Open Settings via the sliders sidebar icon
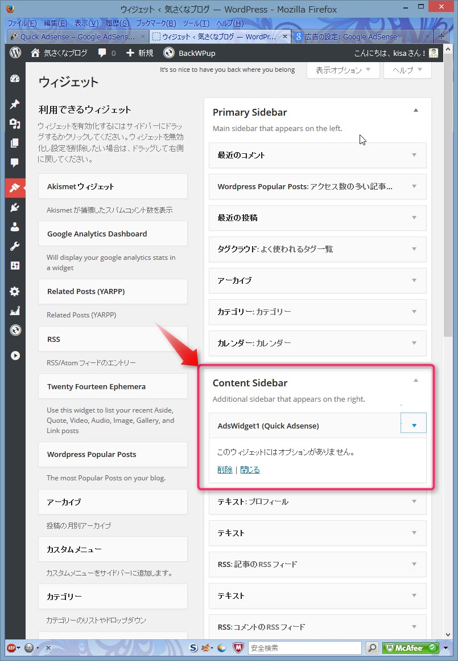This screenshot has height=661, width=458. [15, 266]
